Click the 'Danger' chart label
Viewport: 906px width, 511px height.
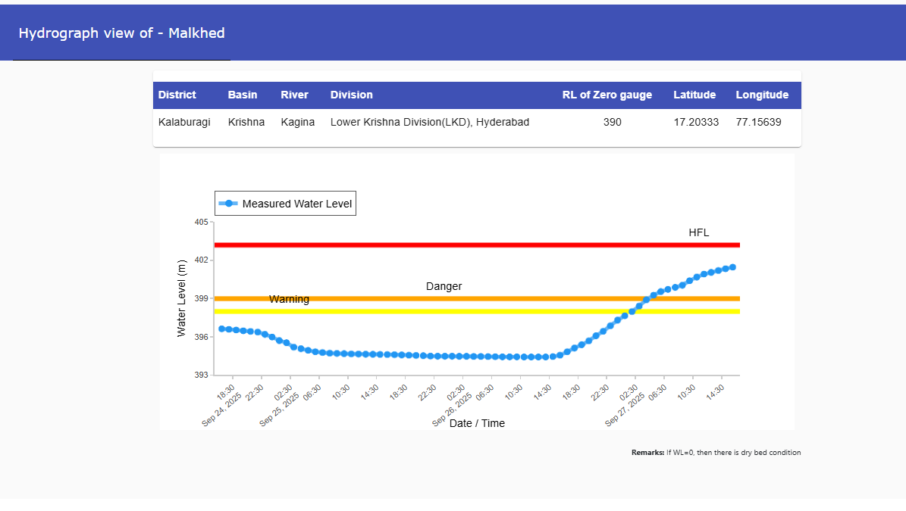coord(444,287)
